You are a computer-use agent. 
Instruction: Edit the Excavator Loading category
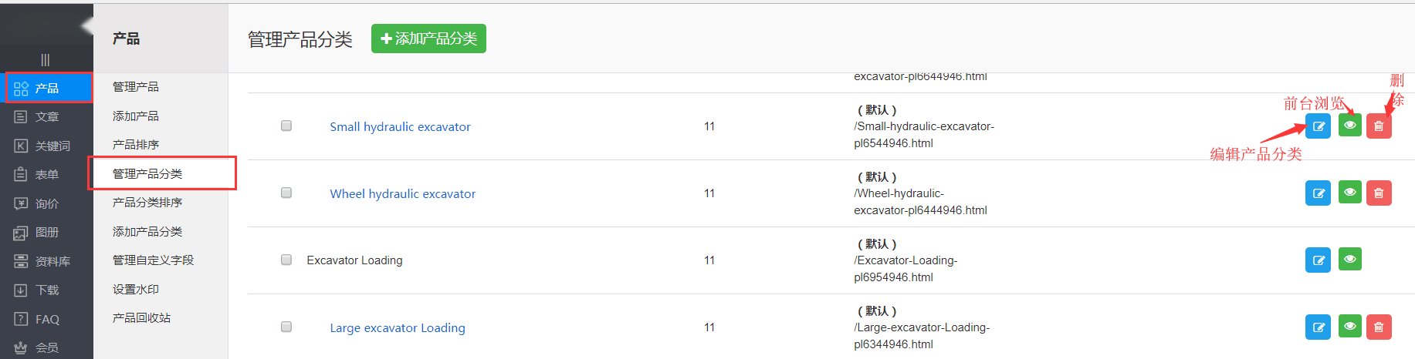[x=1318, y=260]
